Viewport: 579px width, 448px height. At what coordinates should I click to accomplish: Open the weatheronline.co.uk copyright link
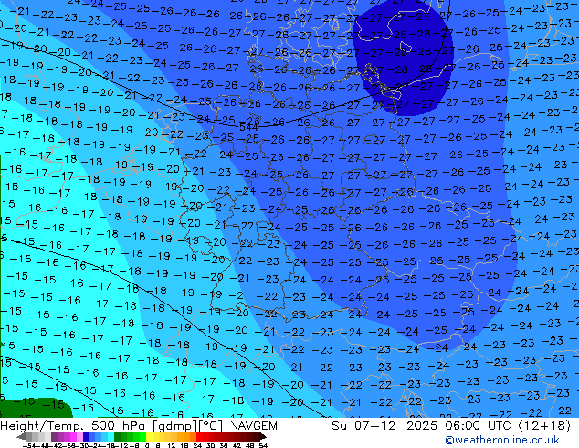pyautogui.click(x=502, y=440)
